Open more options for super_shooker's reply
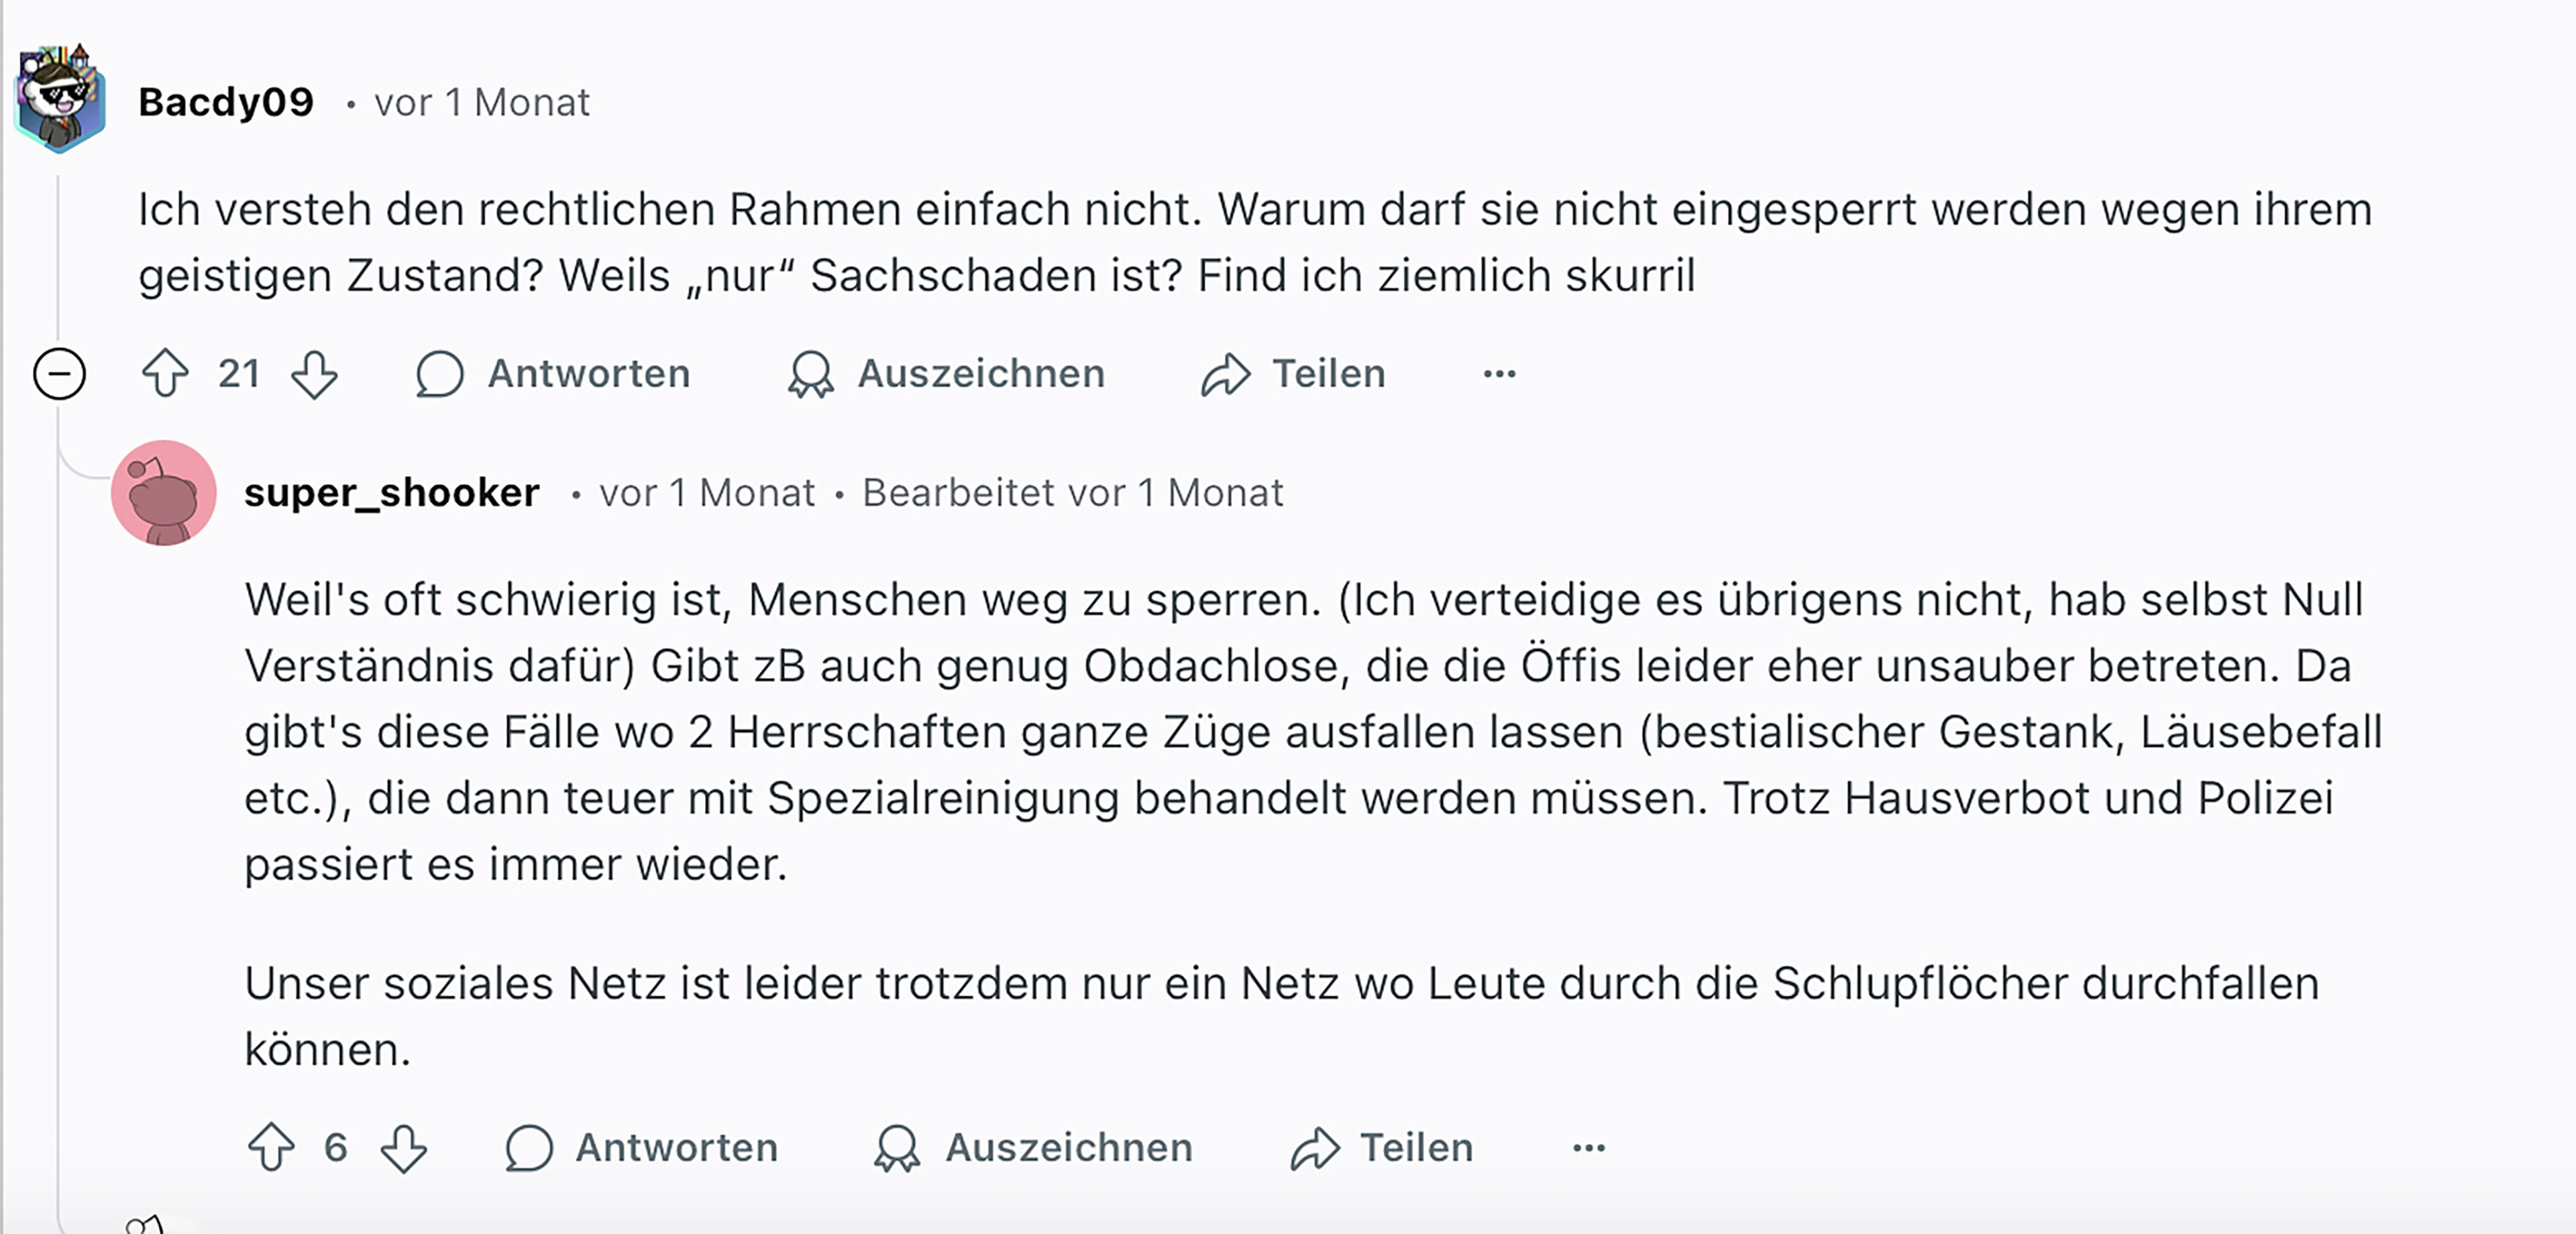The height and width of the screenshot is (1234, 2576). (1588, 1147)
